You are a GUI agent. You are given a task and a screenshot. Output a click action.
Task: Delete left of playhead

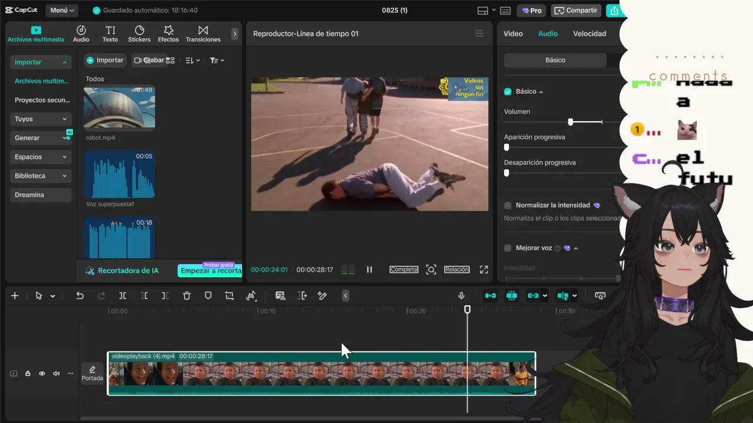[x=144, y=296]
